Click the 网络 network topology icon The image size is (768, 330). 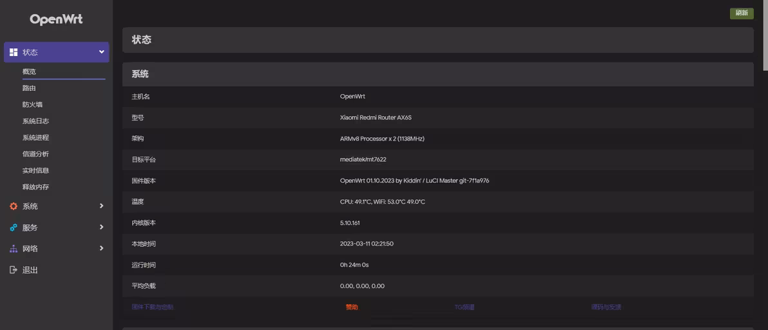(14, 249)
